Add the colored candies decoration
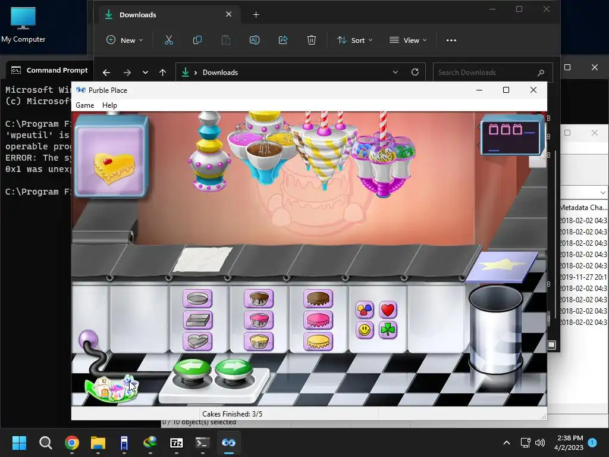Image resolution: width=609 pixels, height=457 pixels. tap(365, 309)
